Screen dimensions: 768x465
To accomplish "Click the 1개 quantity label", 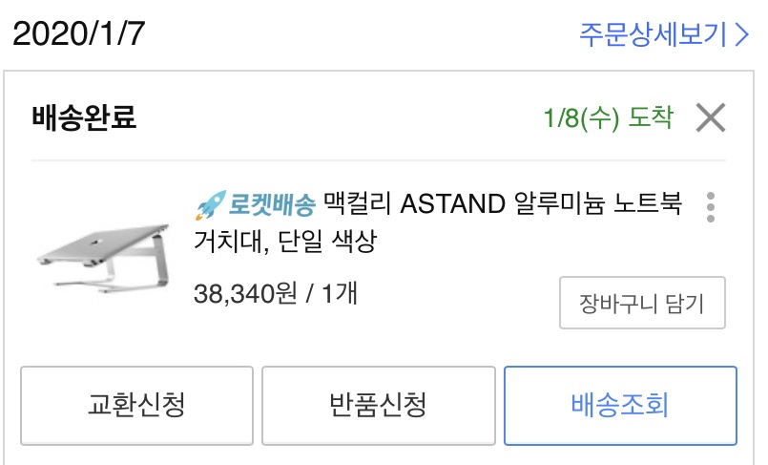I will pyautogui.click(x=340, y=293).
